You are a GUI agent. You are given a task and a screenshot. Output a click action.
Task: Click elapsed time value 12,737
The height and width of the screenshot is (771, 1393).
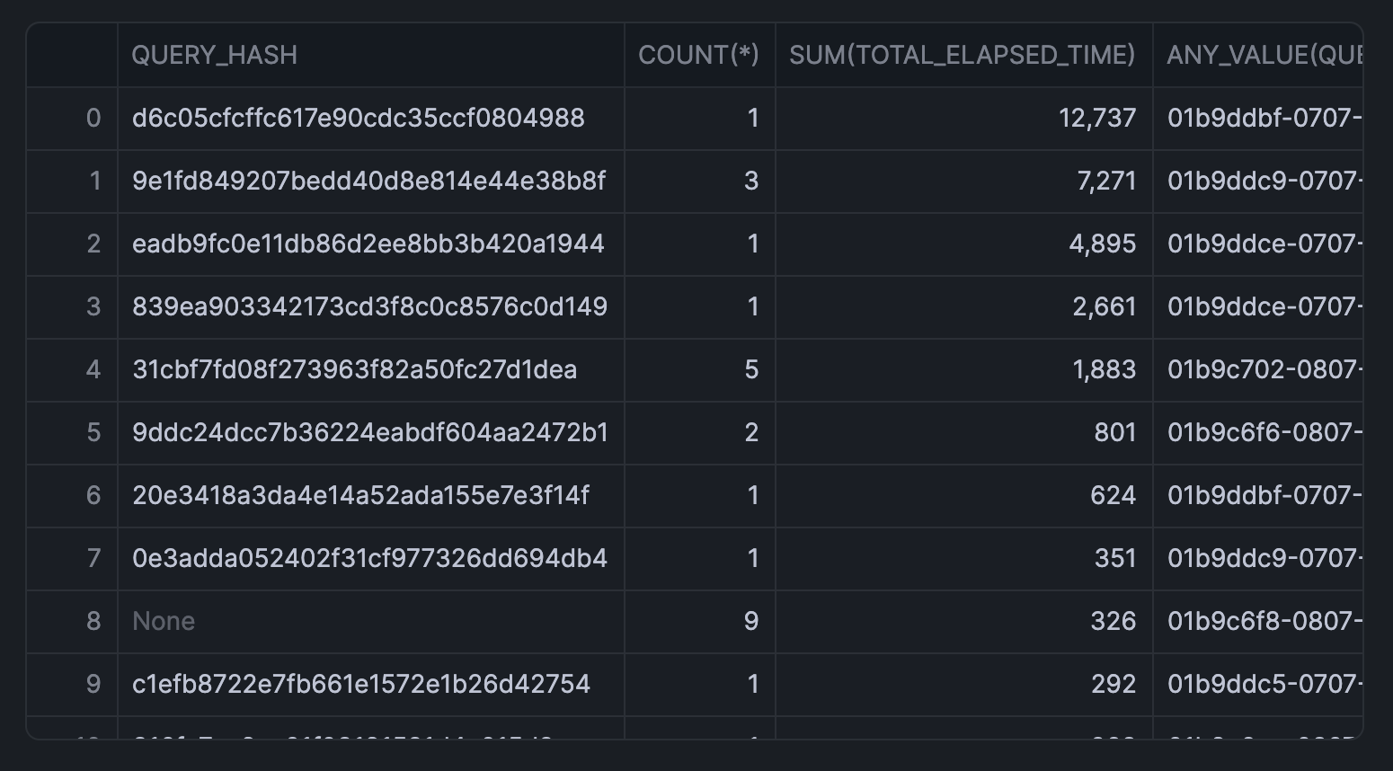[1096, 119]
